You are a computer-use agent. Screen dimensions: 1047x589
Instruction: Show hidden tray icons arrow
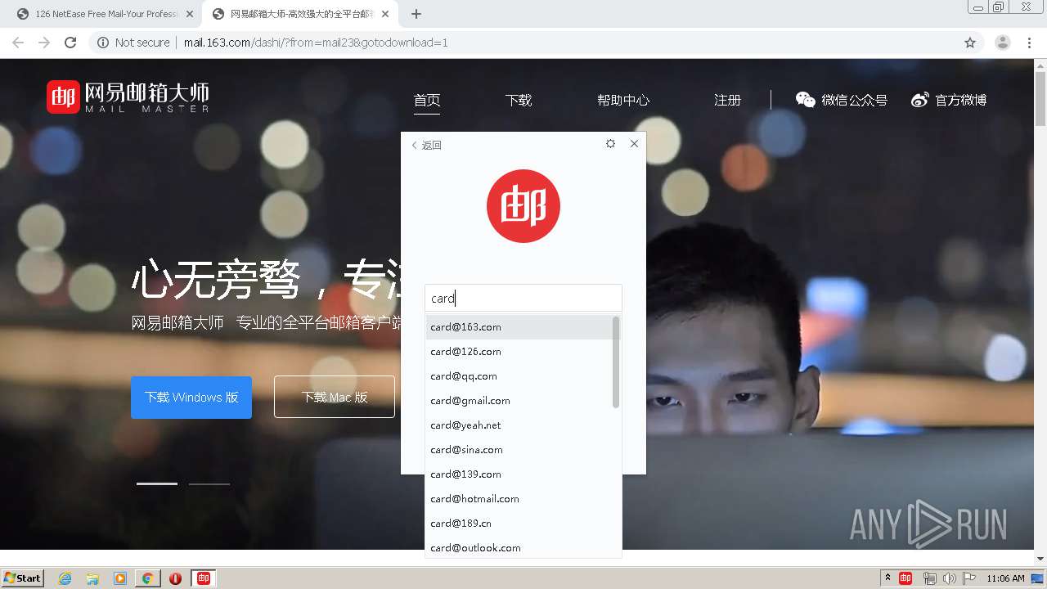pyautogui.click(x=888, y=578)
